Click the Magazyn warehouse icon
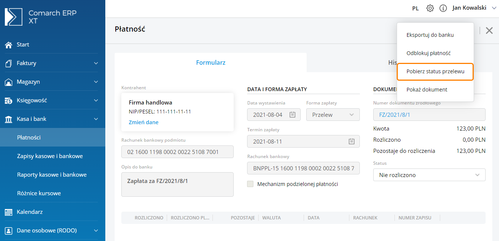Viewport: 499px width, 241px height. click(9, 82)
